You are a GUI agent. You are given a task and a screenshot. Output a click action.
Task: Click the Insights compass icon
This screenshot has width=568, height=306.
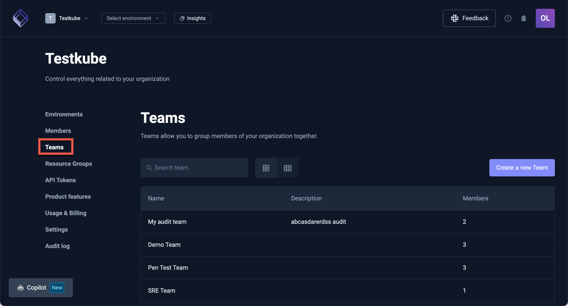pyautogui.click(x=182, y=18)
